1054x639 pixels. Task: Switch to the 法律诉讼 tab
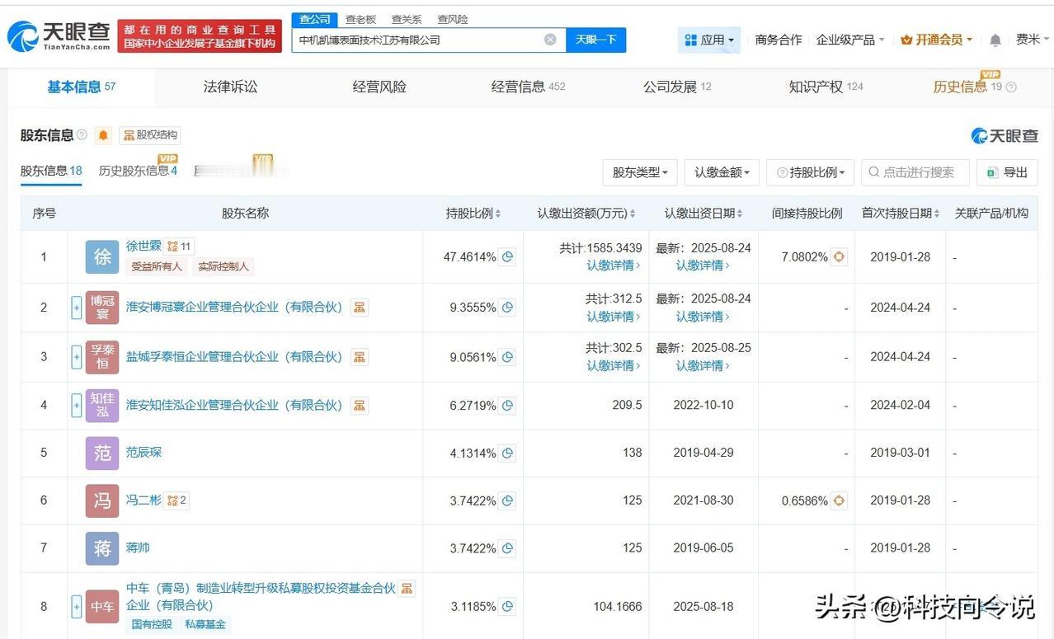click(x=230, y=87)
